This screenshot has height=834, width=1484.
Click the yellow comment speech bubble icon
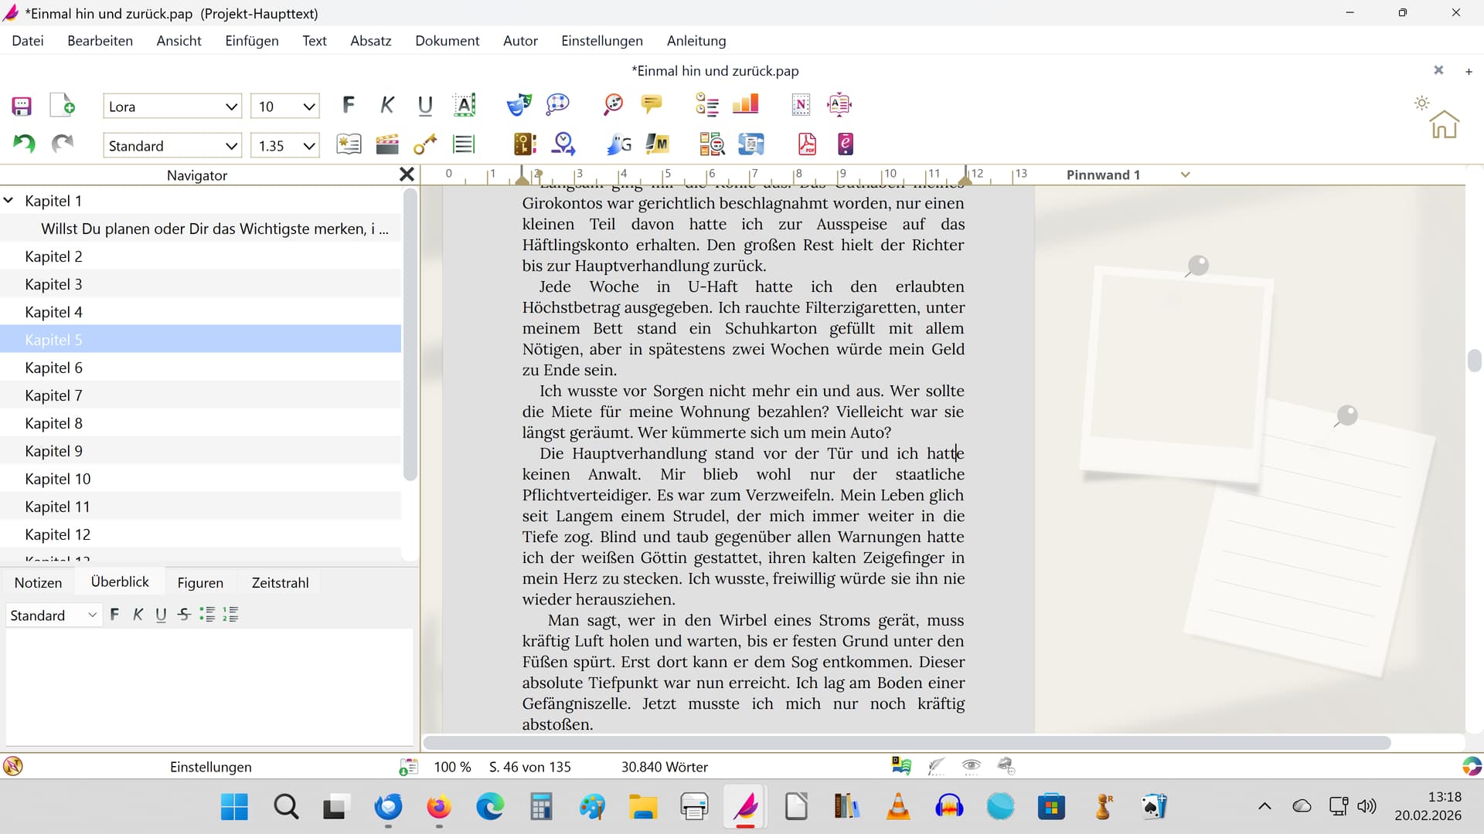(x=652, y=104)
